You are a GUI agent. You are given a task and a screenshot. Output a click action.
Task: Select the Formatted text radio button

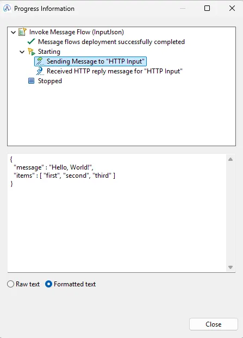click(48, 284)
